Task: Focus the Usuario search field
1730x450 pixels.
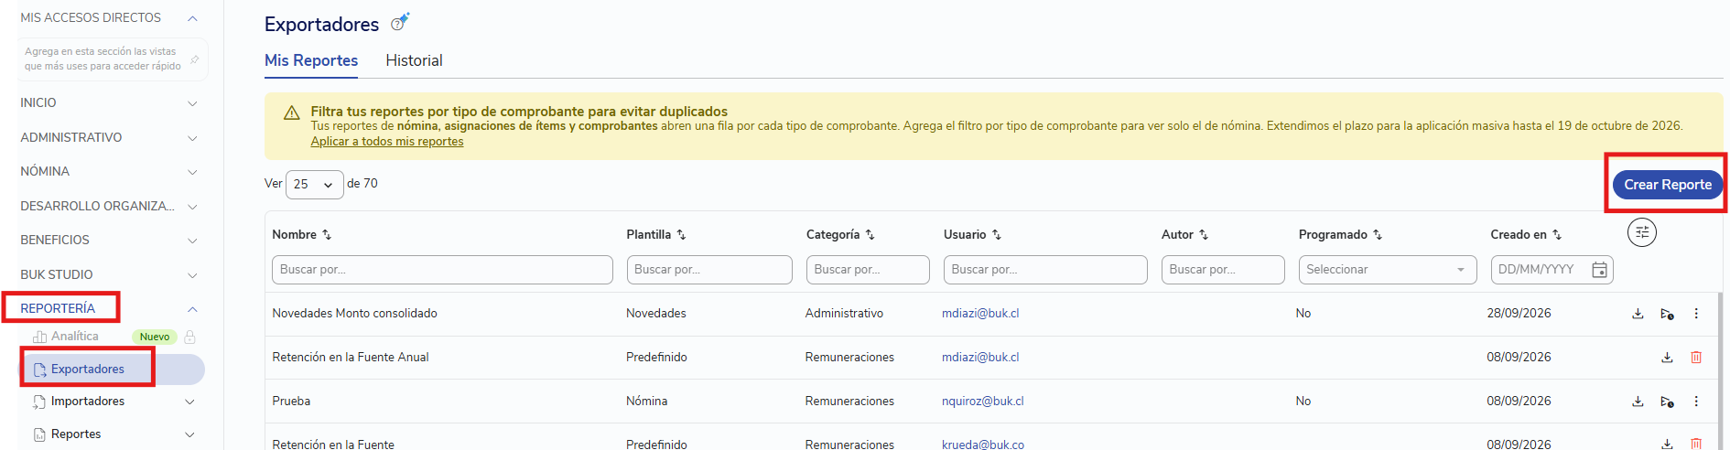Action: (x=1045, y=270)
